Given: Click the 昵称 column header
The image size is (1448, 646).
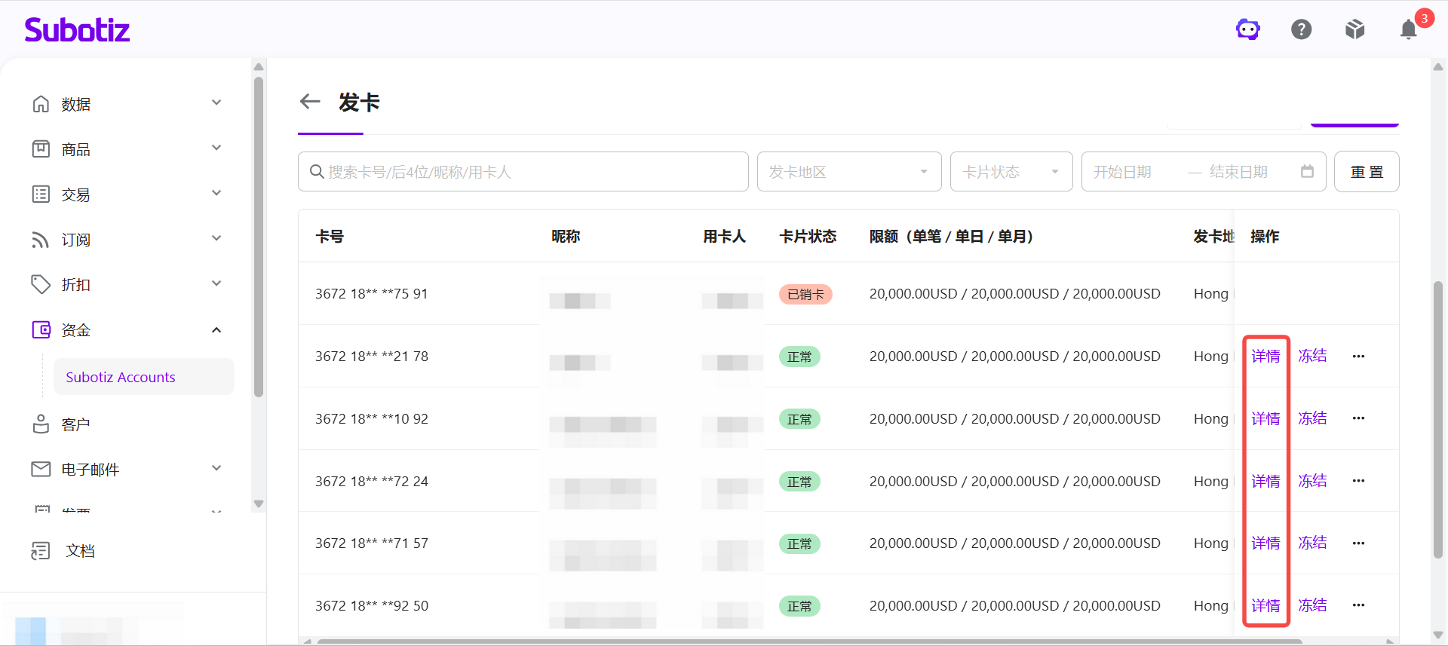Looking at the screenshot, I should click(566, 237).
